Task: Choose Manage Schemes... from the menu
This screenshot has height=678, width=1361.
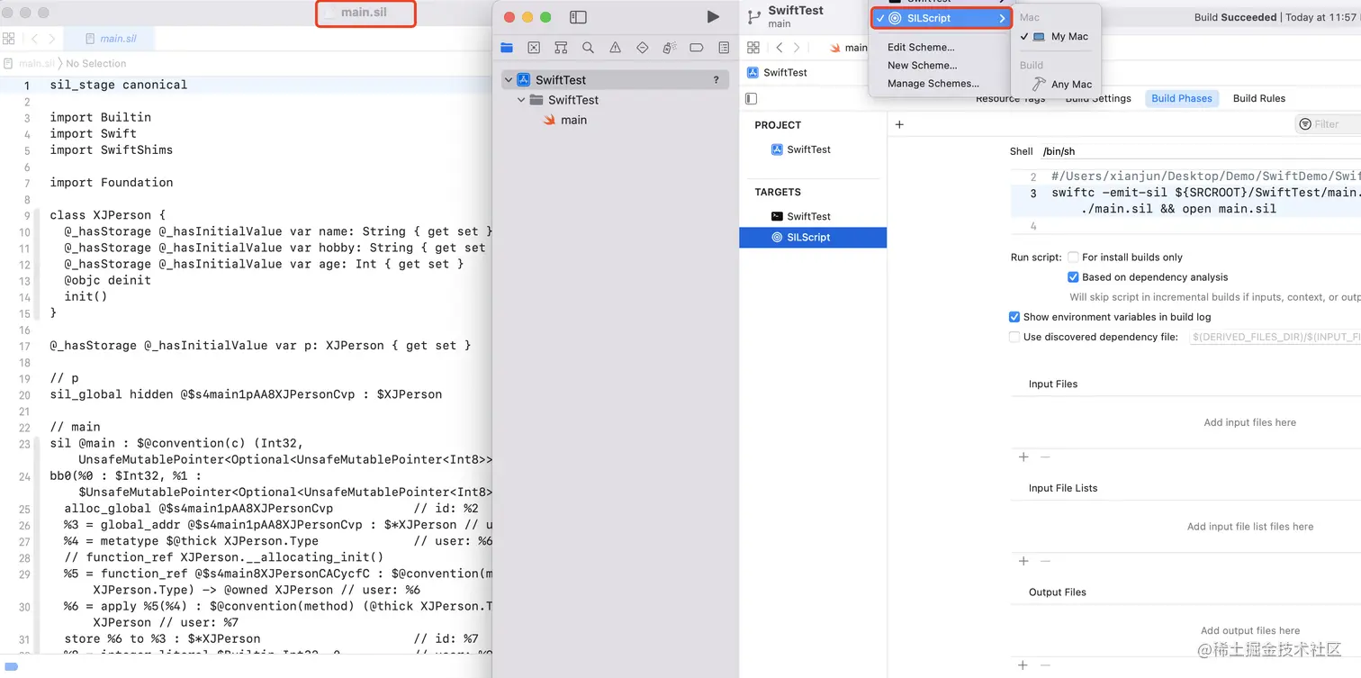Action: [x=933, y=84]
